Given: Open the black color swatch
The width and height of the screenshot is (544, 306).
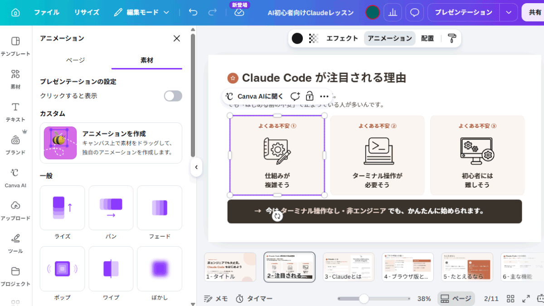Looking at the screenshot, I should 297,39.
